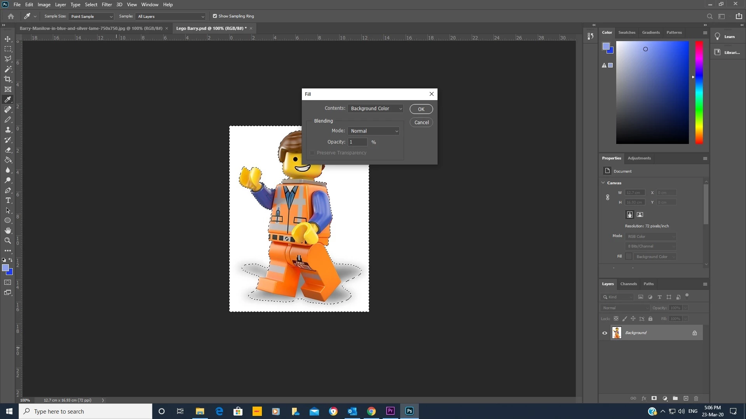Image resolution: width=746 pixels, height=419 pixels.
Task: Click OK in the Fill dialog
Action: coord(421,109)
